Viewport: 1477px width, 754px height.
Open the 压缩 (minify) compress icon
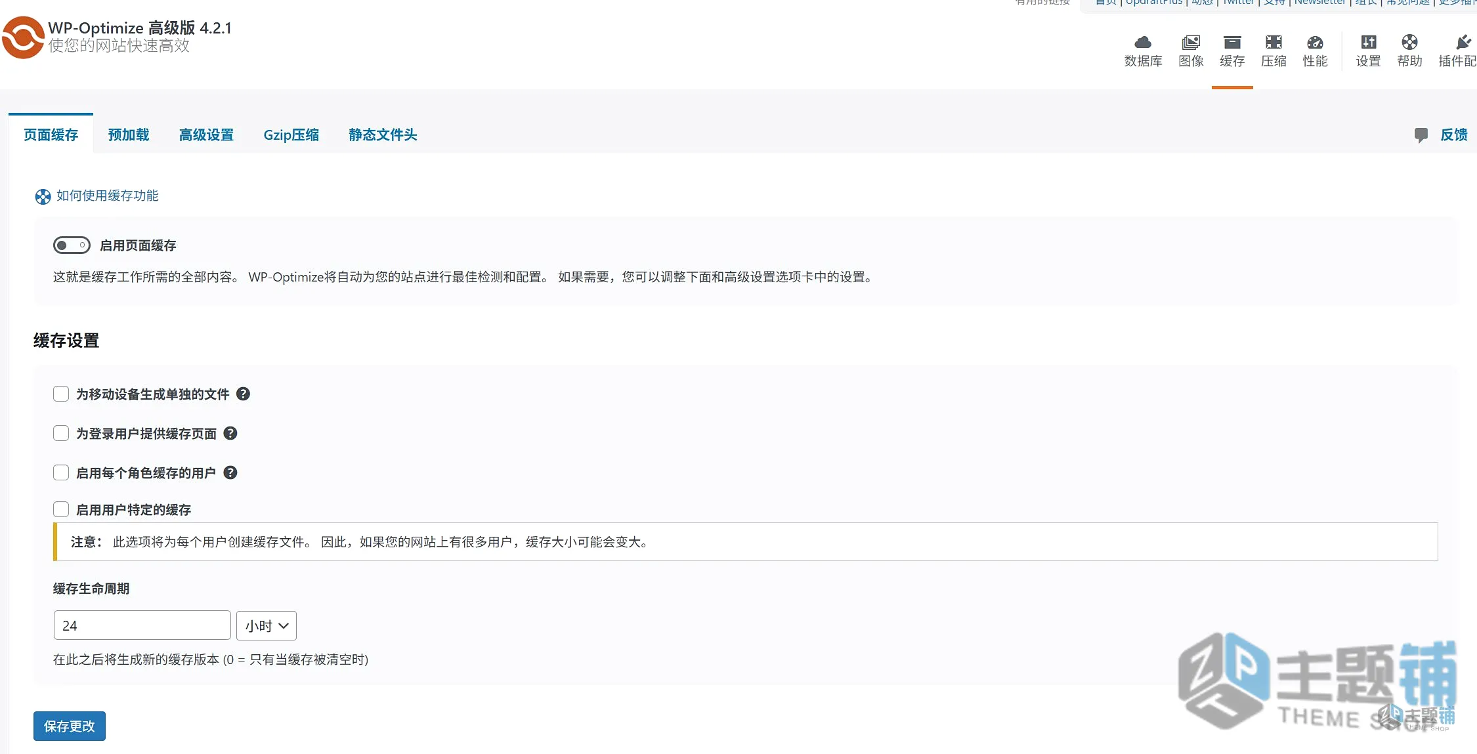click(1274, 43)
